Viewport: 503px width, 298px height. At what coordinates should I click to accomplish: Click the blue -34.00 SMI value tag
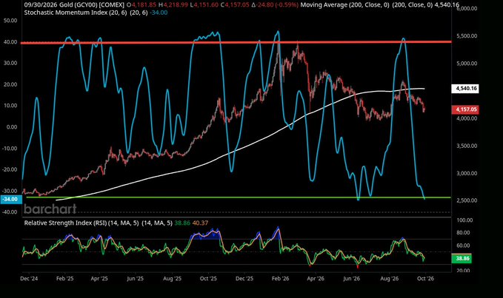point(11,199)
